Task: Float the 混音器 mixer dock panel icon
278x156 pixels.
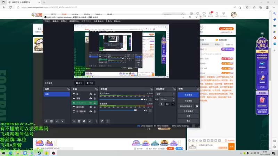Action: pos(152,89)
